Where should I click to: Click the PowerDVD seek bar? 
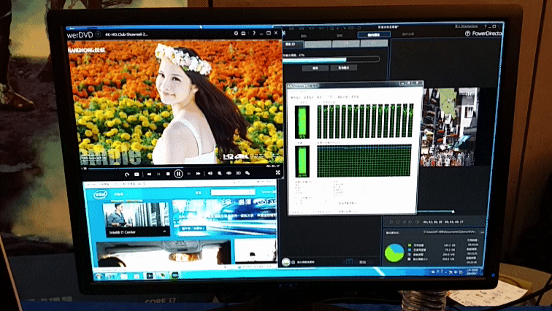coord(176,168)
